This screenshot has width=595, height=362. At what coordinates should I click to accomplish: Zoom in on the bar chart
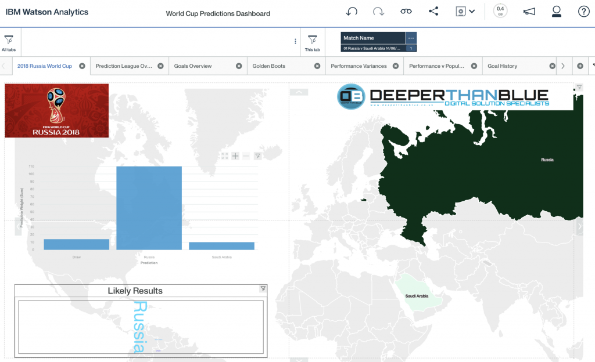click(x=235, y=156)
